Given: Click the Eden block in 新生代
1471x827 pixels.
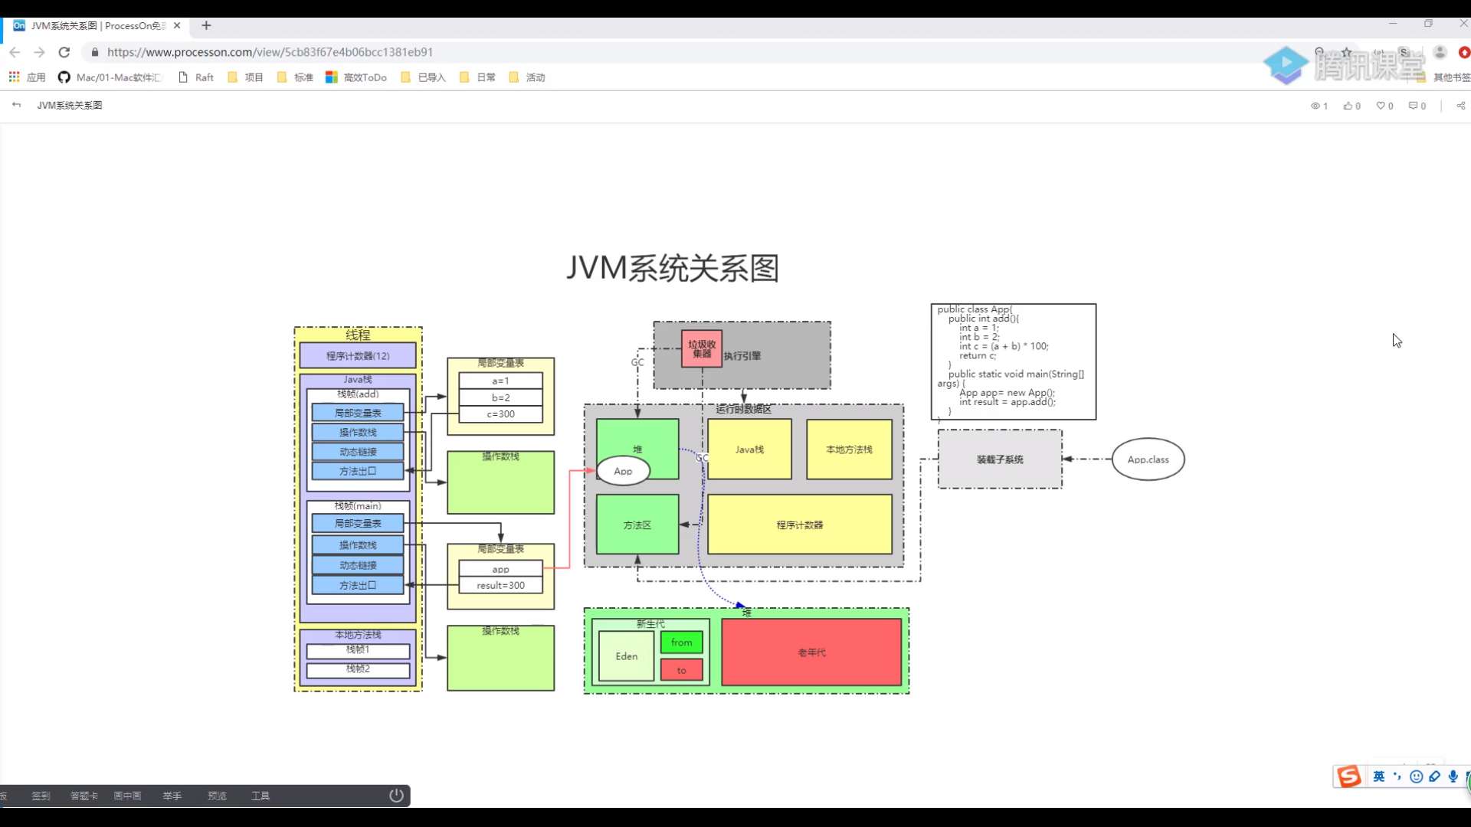Looking at the screenshot, I should pyautogui.click(x=626, y=656).
